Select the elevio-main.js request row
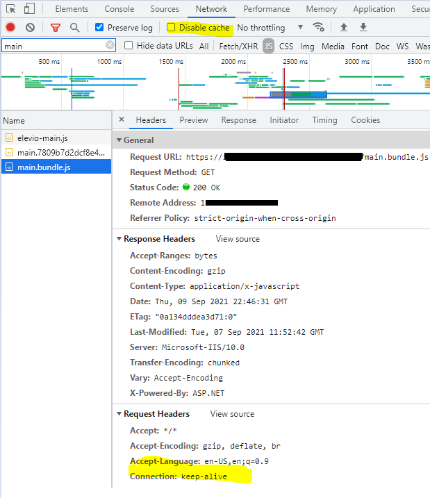This screenshot has height=498, width=430. pyautogui.click(x=56, y=138)
